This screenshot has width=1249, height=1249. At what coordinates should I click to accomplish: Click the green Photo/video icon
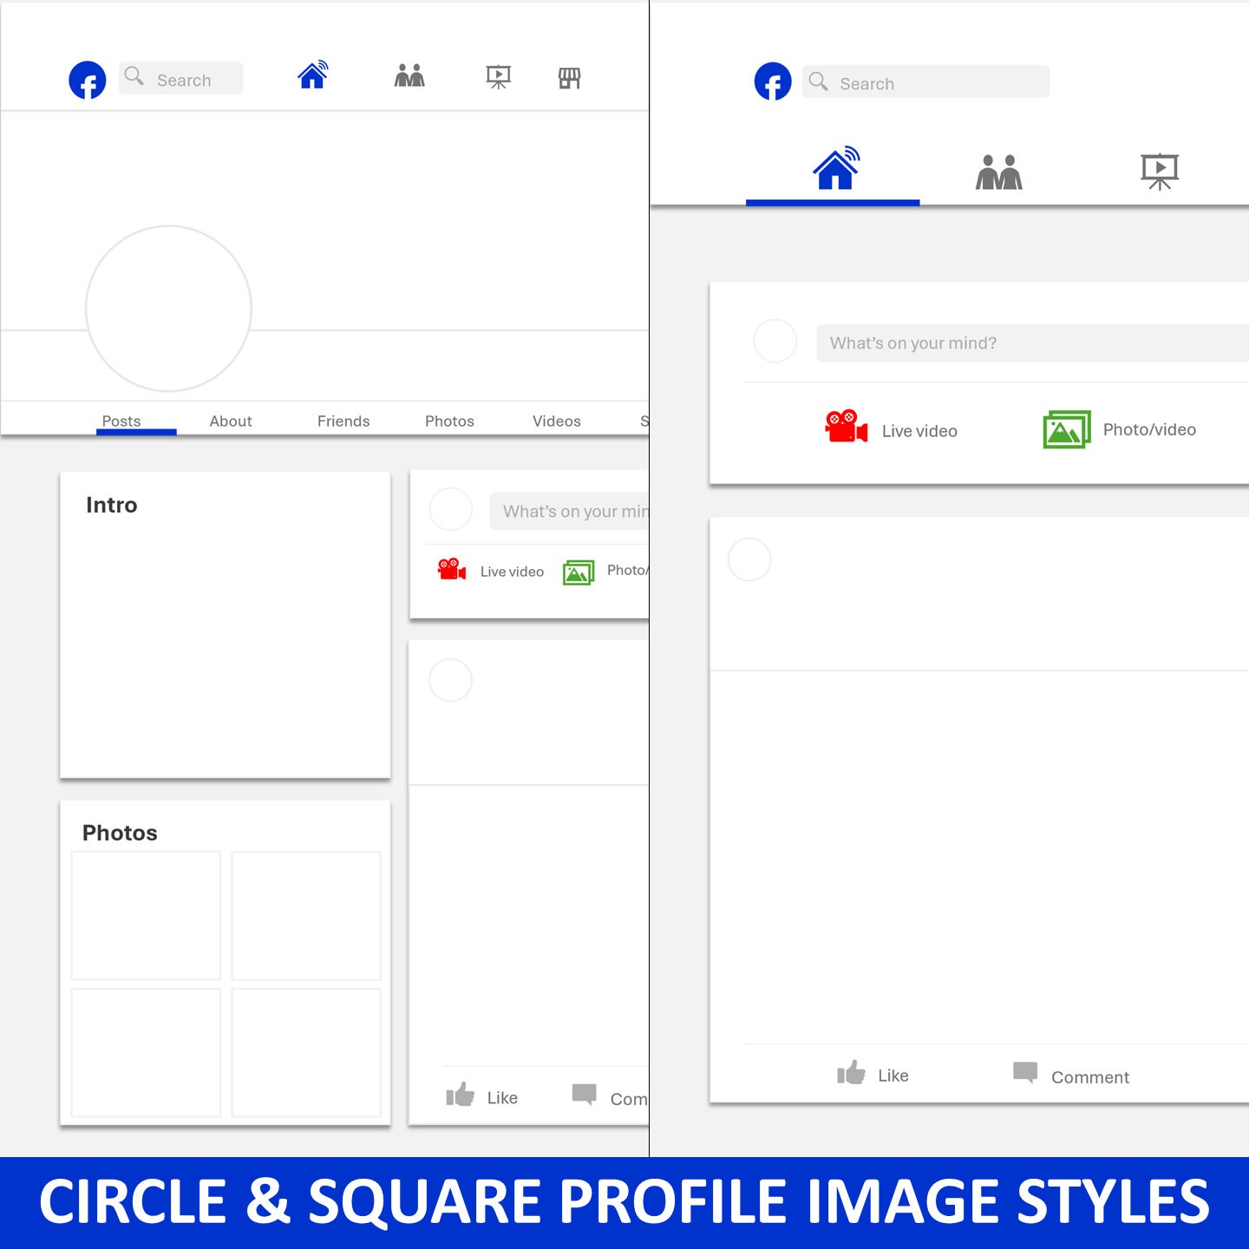1066,428
